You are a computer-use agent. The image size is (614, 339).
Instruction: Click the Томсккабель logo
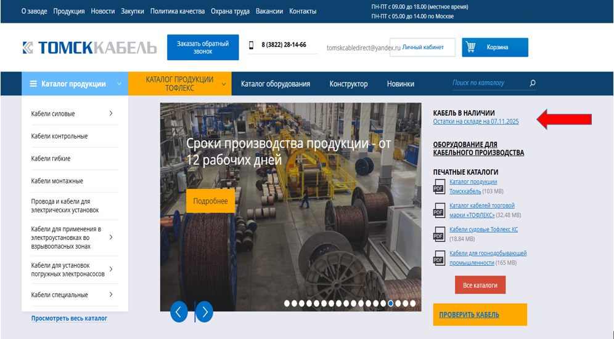click(89, 47)
